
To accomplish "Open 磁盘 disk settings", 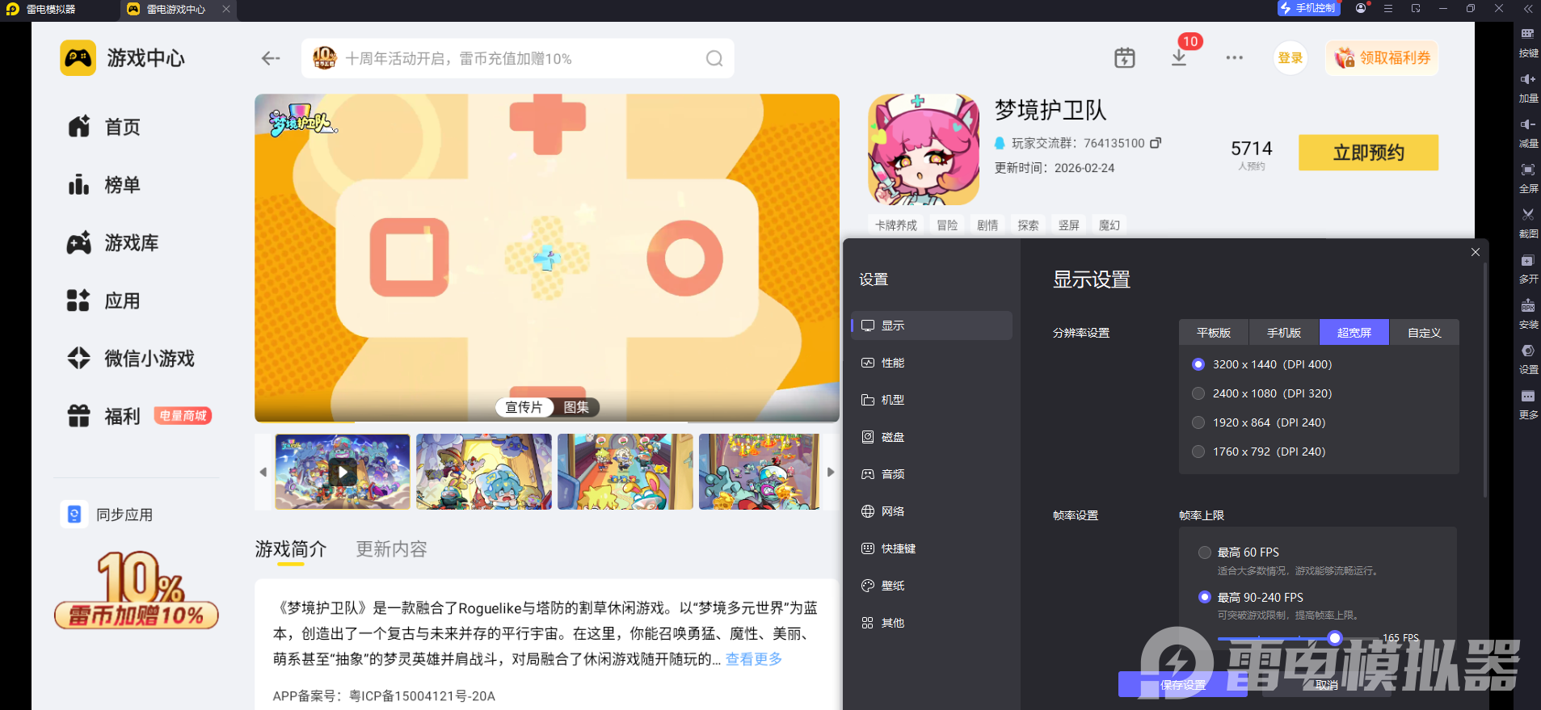I will click(932, 437).
